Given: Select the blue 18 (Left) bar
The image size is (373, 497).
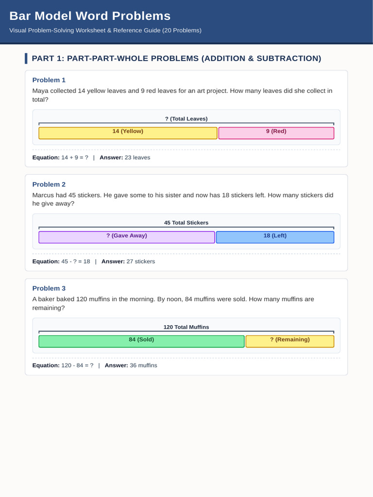Looking at the screenshot, I should pos(275,237).
